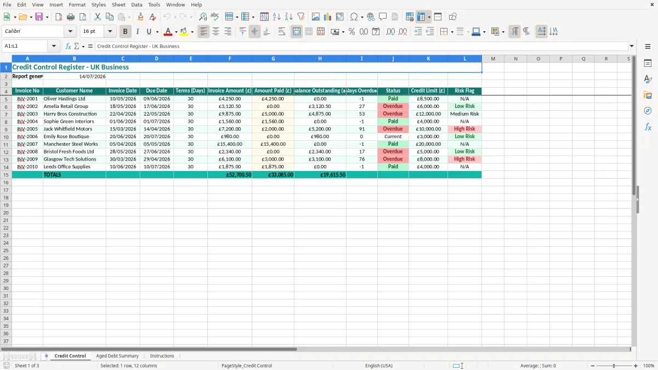Run the spelling check
This screenshot has height=370, width=658.
click(215, 17)
